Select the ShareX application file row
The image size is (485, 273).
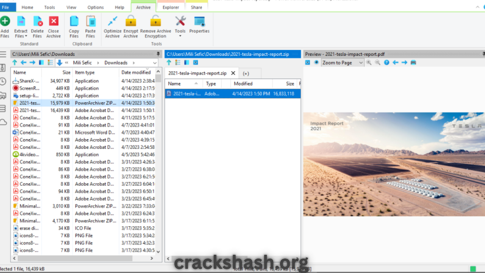point(83,81)
